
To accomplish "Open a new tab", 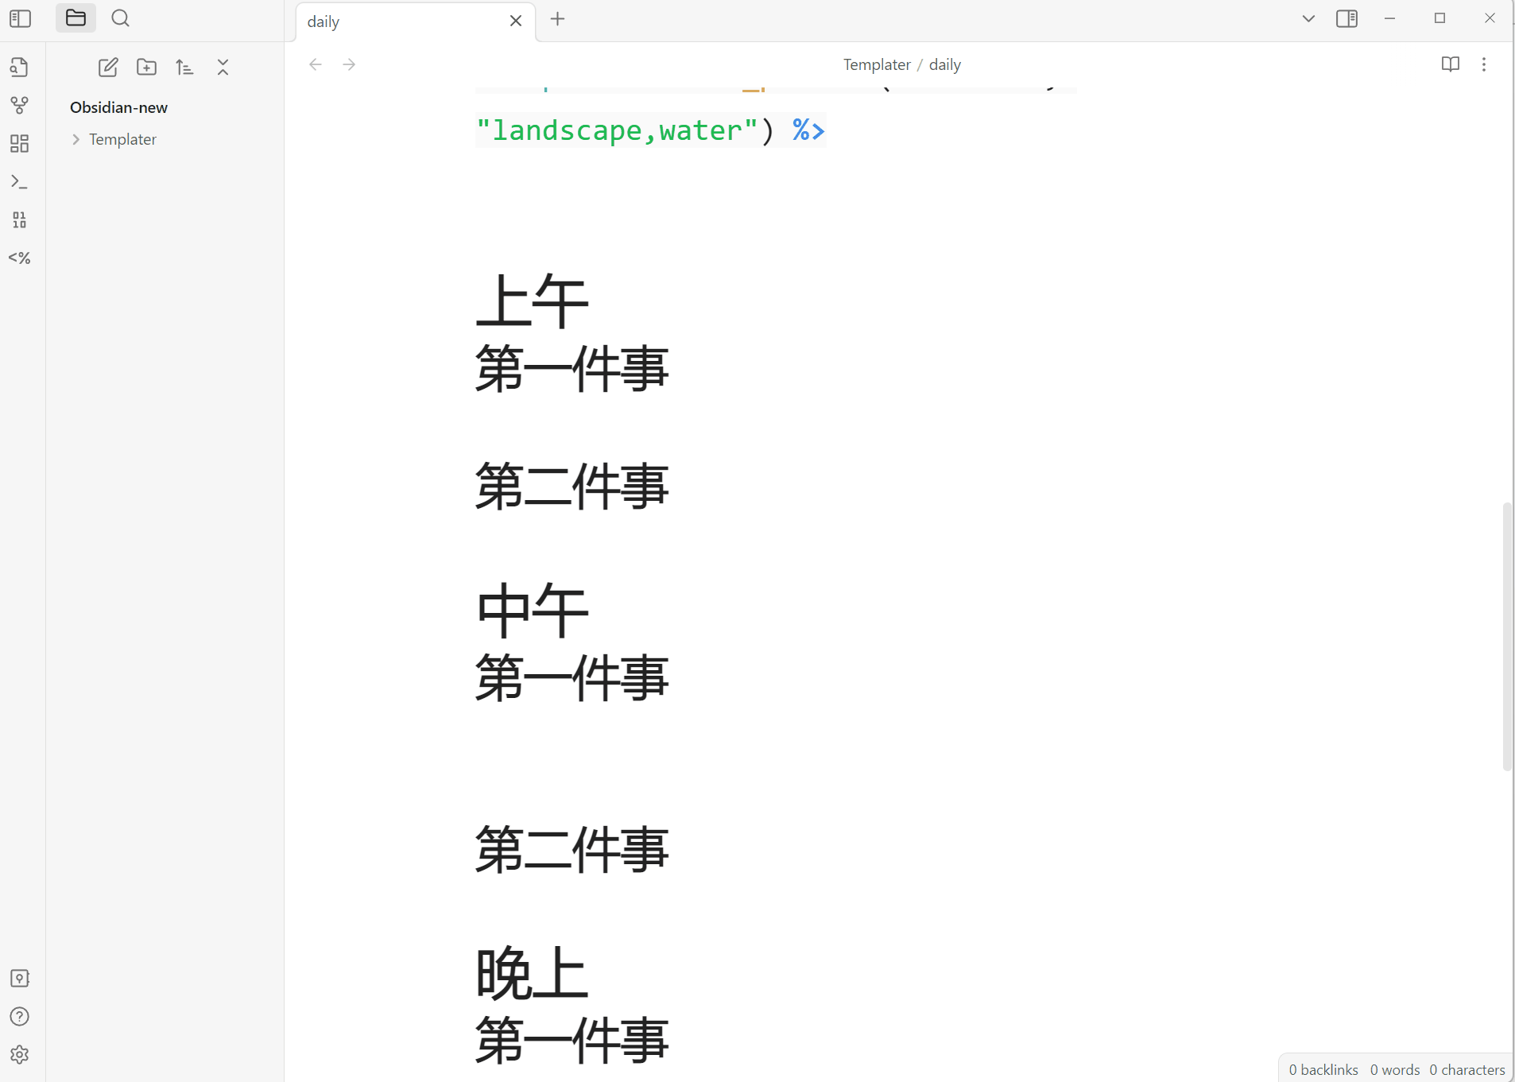I will pos(557,19).
